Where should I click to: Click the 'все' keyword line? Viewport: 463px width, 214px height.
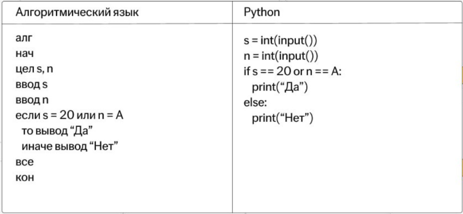[24, 162]
